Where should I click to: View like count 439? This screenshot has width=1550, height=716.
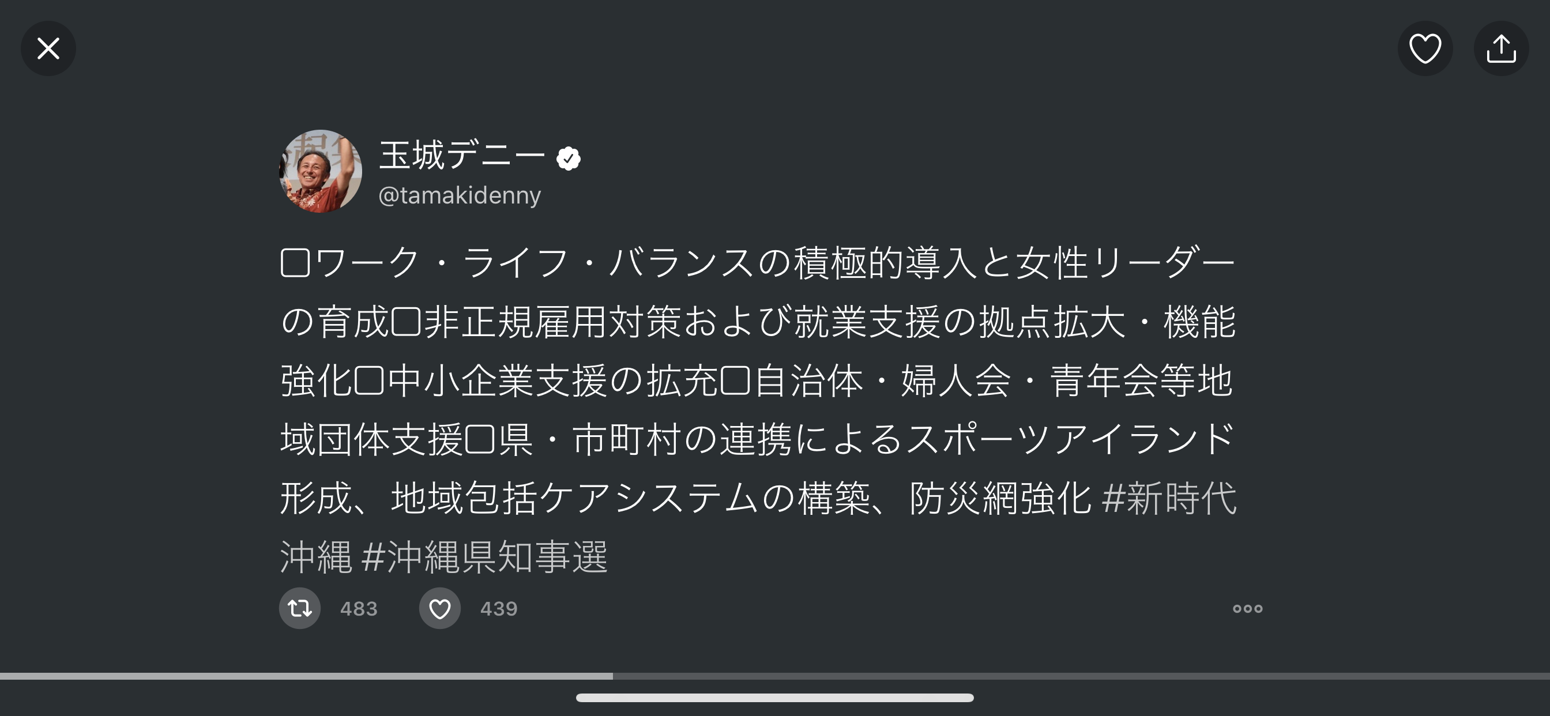499,609
